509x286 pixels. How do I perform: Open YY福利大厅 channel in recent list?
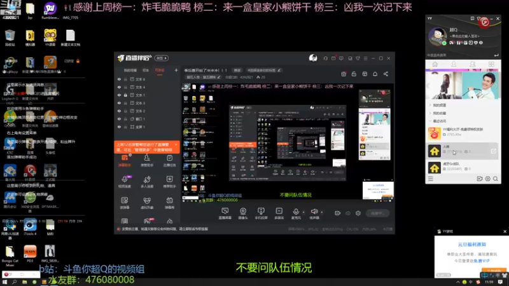[x=463, y=133]
